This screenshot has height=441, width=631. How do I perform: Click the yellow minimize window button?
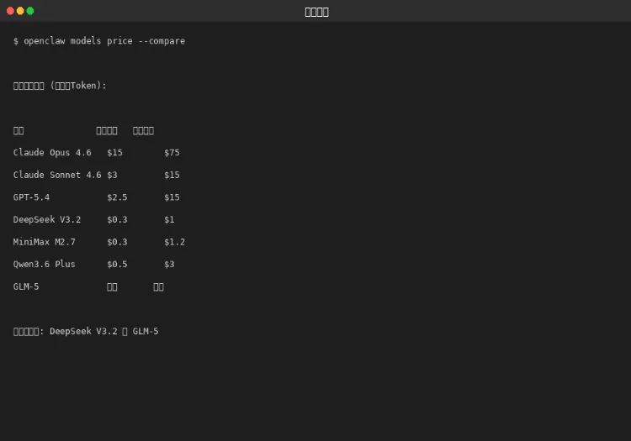(x=20, y=11)
